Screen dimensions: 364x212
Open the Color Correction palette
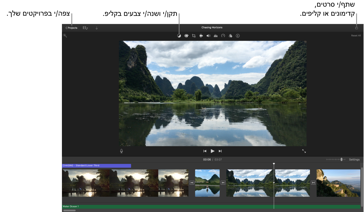[x=186, y=36]
